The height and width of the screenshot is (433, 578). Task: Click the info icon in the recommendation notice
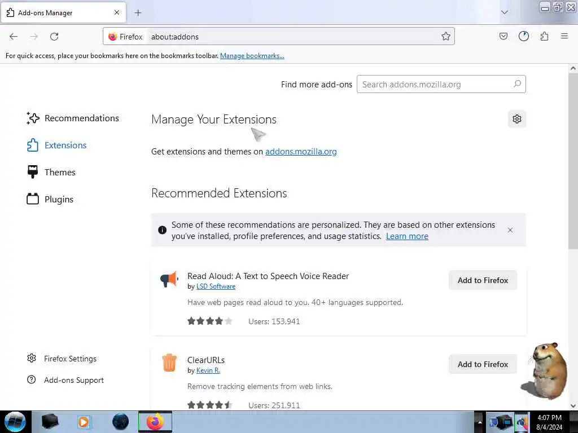(162, 230)
